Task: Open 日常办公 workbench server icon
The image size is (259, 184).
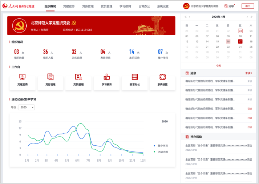Action: [135, 77]
